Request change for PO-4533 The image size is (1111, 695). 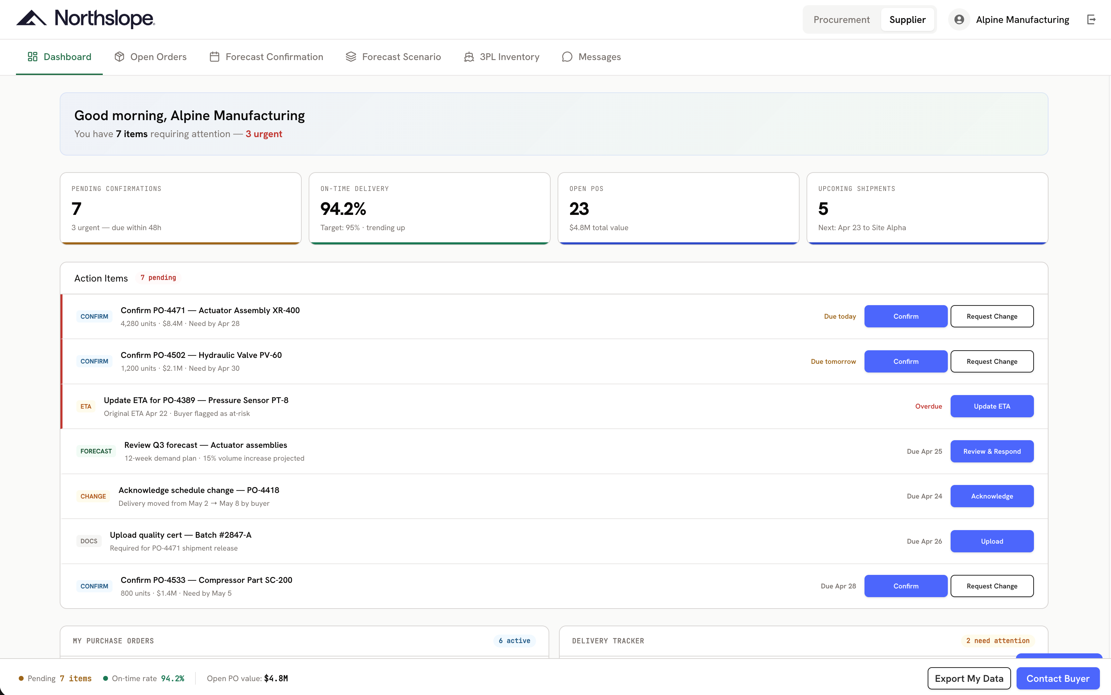(992, 586)
